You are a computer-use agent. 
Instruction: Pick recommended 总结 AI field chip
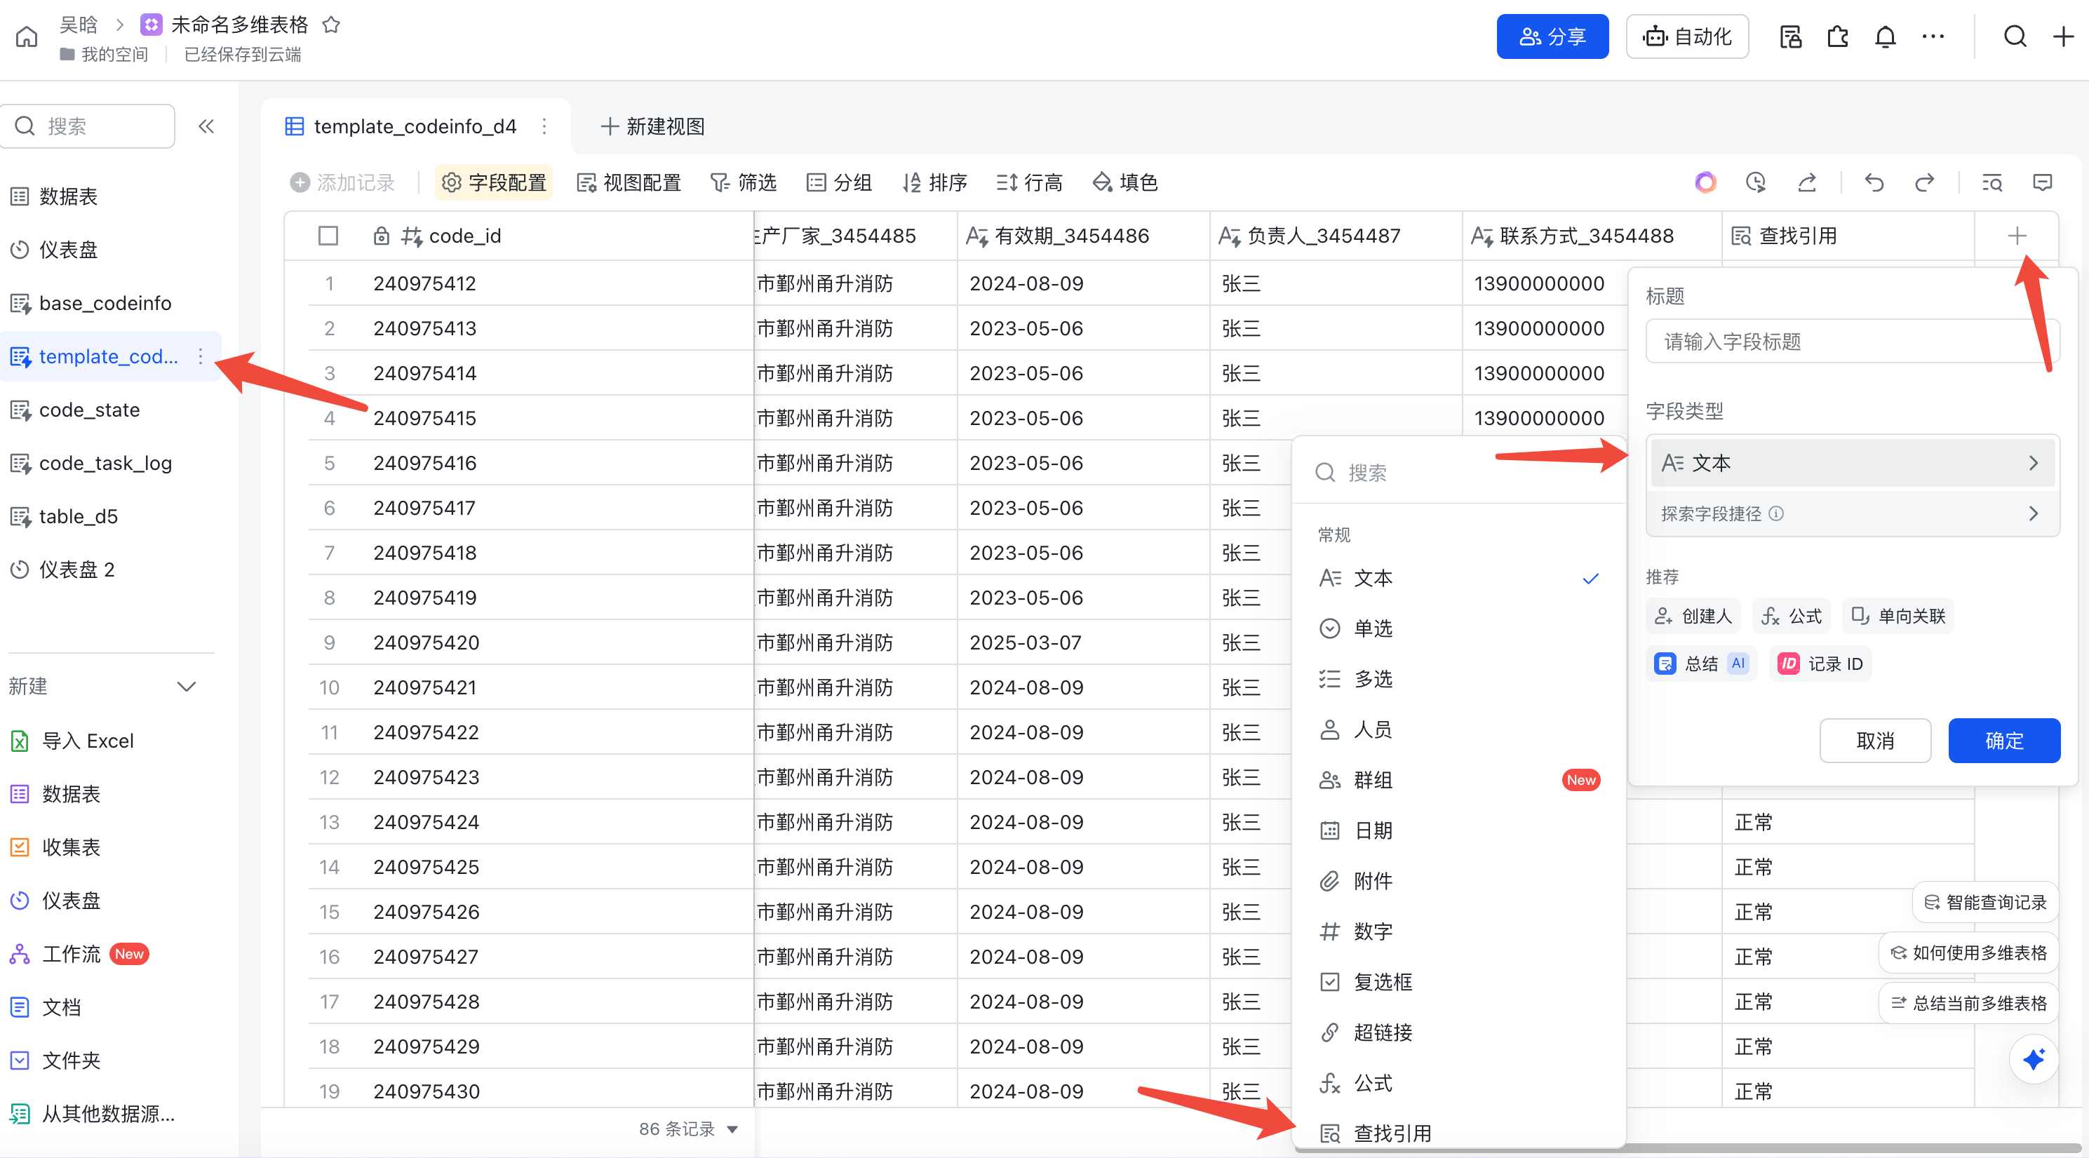click(x=1701, y=664)
